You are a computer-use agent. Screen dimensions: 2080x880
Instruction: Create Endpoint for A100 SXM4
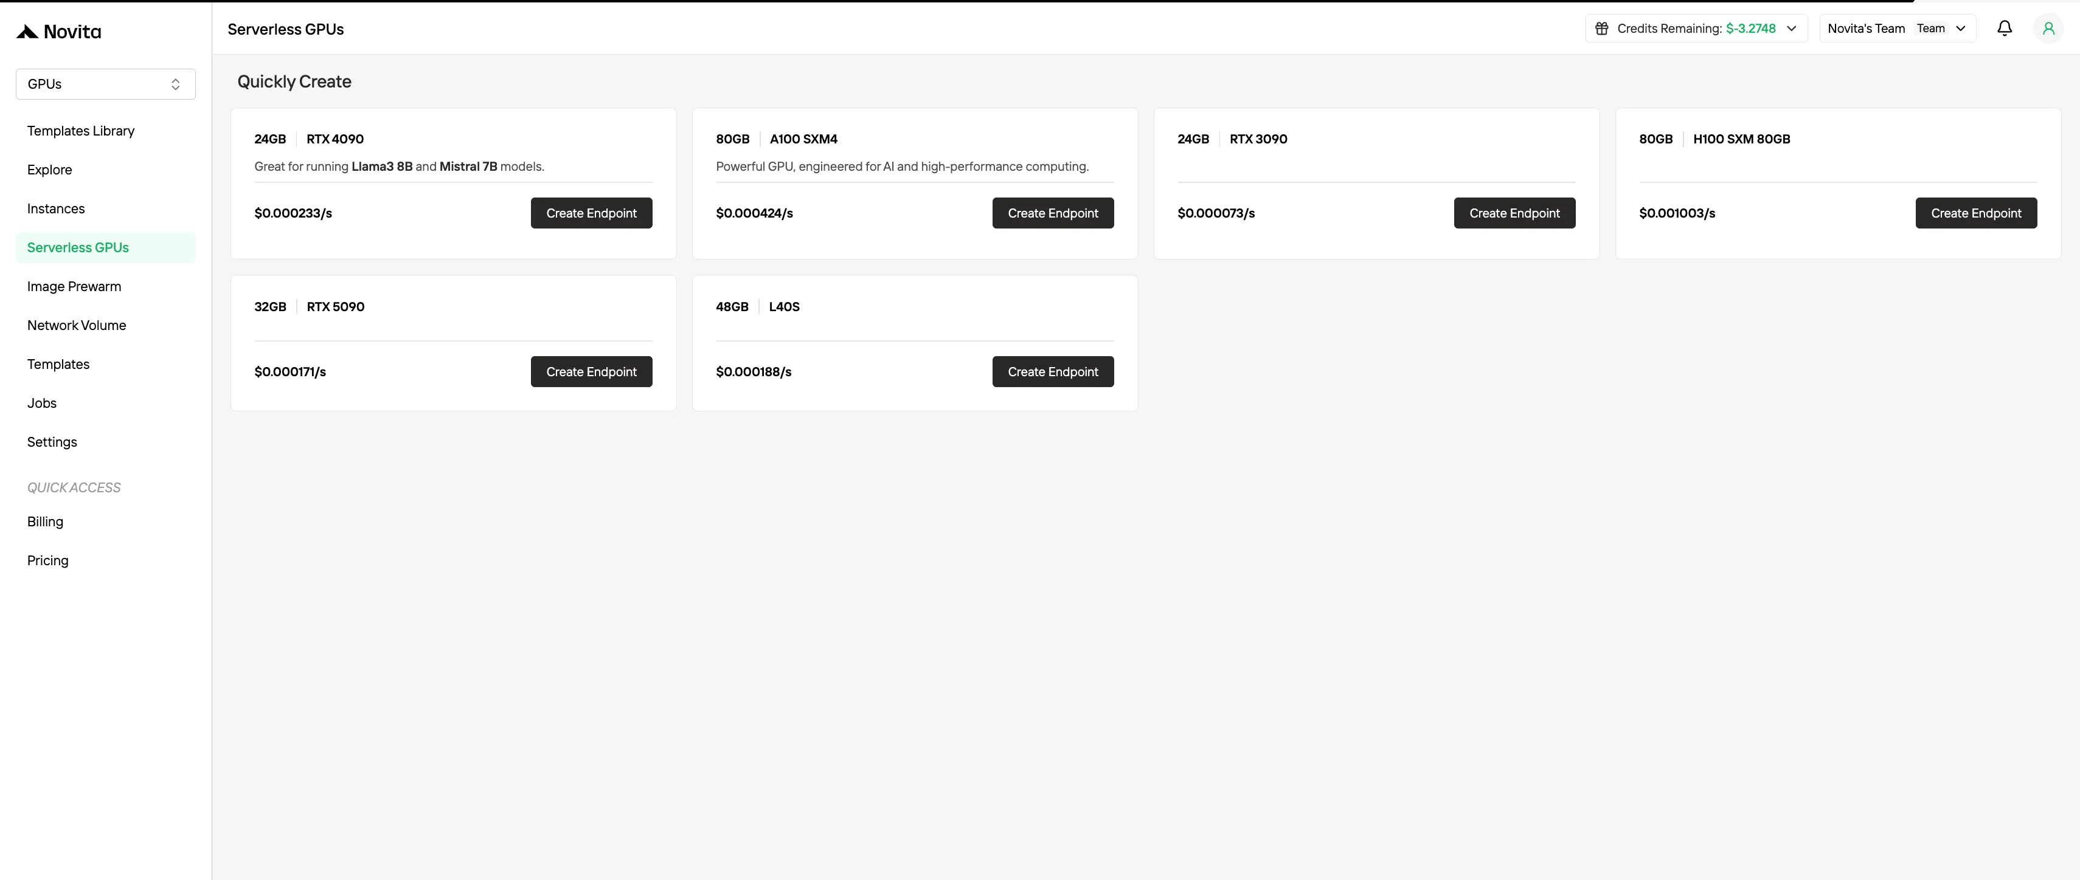(x=1053, y=213)
